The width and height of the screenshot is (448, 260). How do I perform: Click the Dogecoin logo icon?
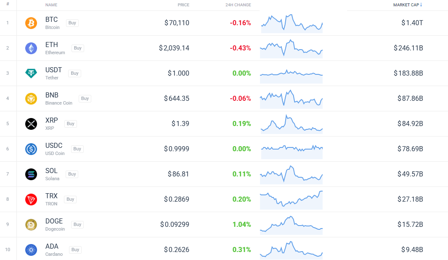[x=31, y=225]
